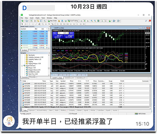
Task: Open the Tools menu
Action: pos(43,18)
